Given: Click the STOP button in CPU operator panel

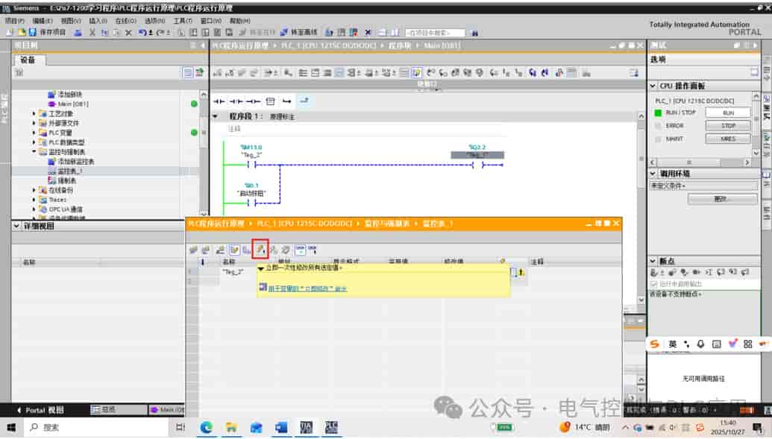Looking at the screenshot, I should pos(728,125).
